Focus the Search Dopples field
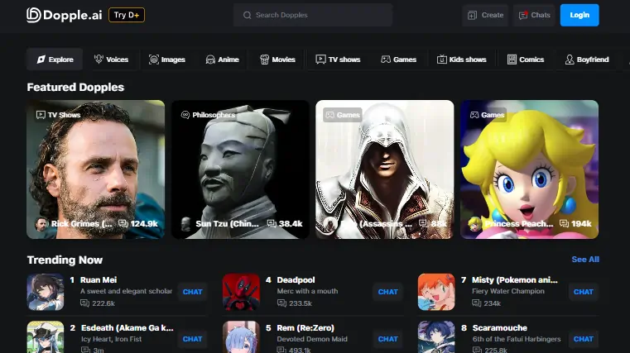 pos(313,15)
